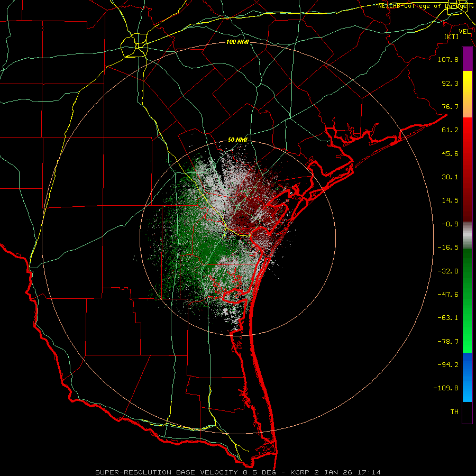Click the -78.7 velocity scale value
The width and height of the screenshot is (476, 476).
[448, 342]
